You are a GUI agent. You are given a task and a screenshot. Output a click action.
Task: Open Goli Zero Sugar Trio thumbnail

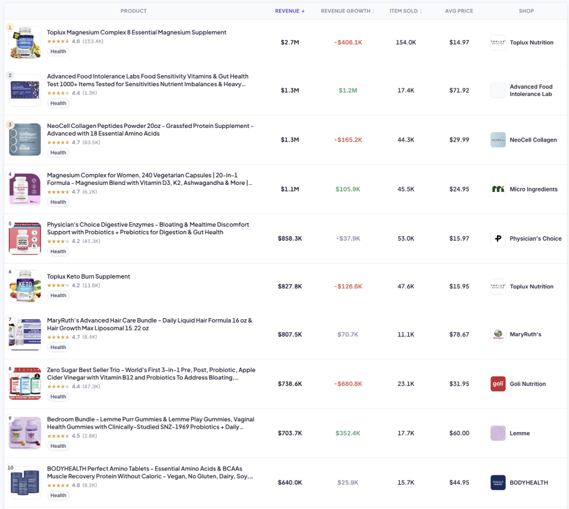pyautogui.click(x=25, y=384)
